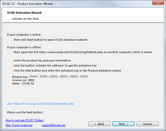This screenshot has width=166, height=131.
Task: Click the offline instruction with regWebsite.php URL
Action: [x=82, y=52]
